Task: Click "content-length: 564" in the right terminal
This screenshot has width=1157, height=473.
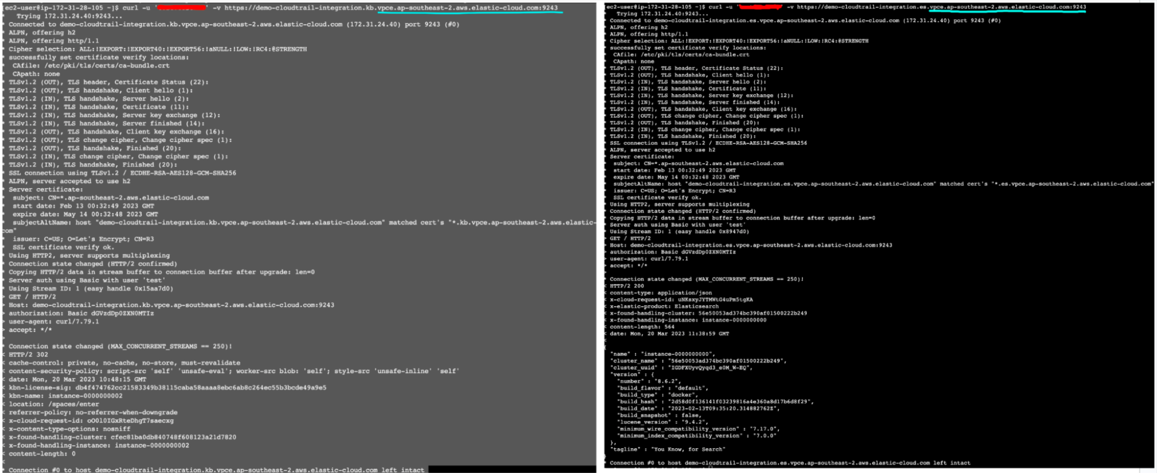Action: [x=642, y=327]
